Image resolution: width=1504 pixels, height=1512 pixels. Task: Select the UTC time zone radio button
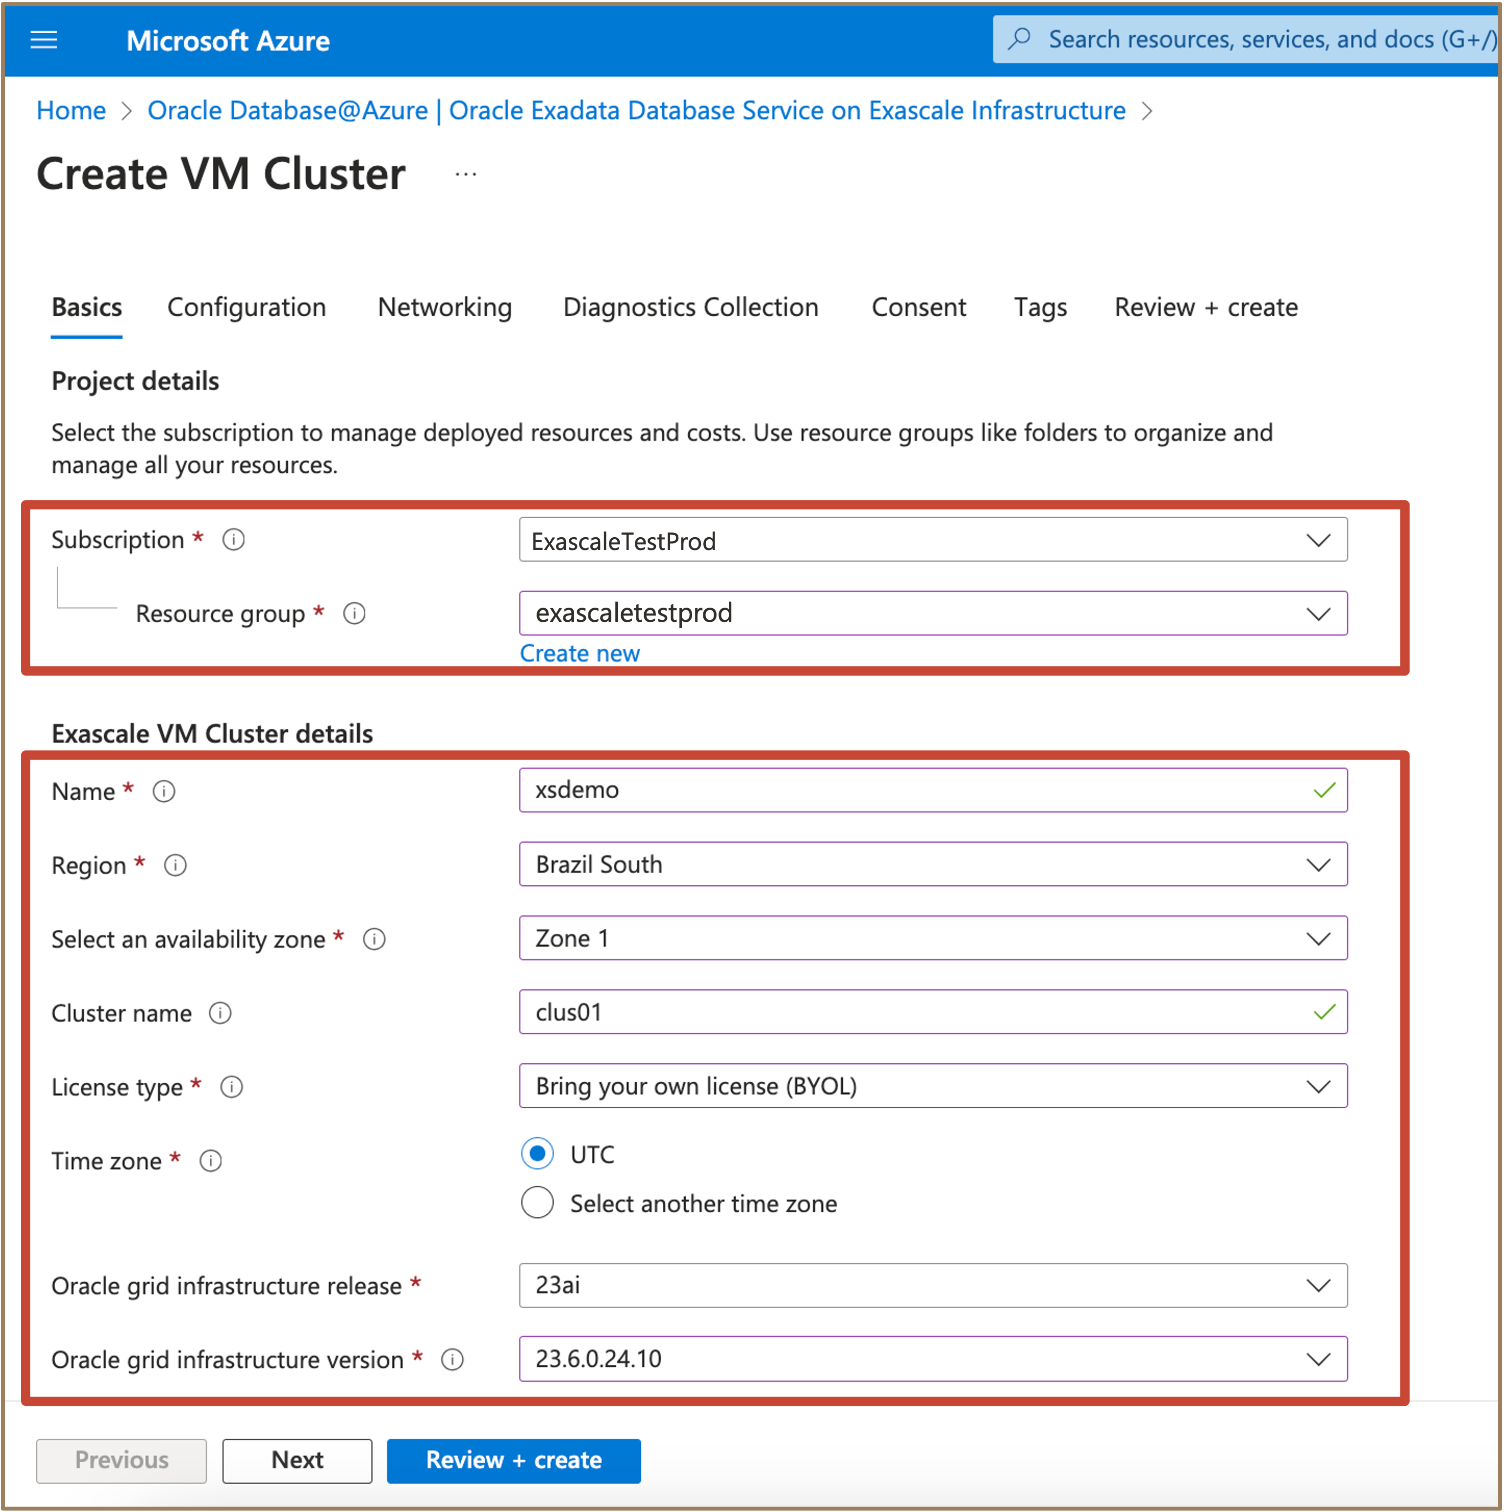coord(537,1154)
